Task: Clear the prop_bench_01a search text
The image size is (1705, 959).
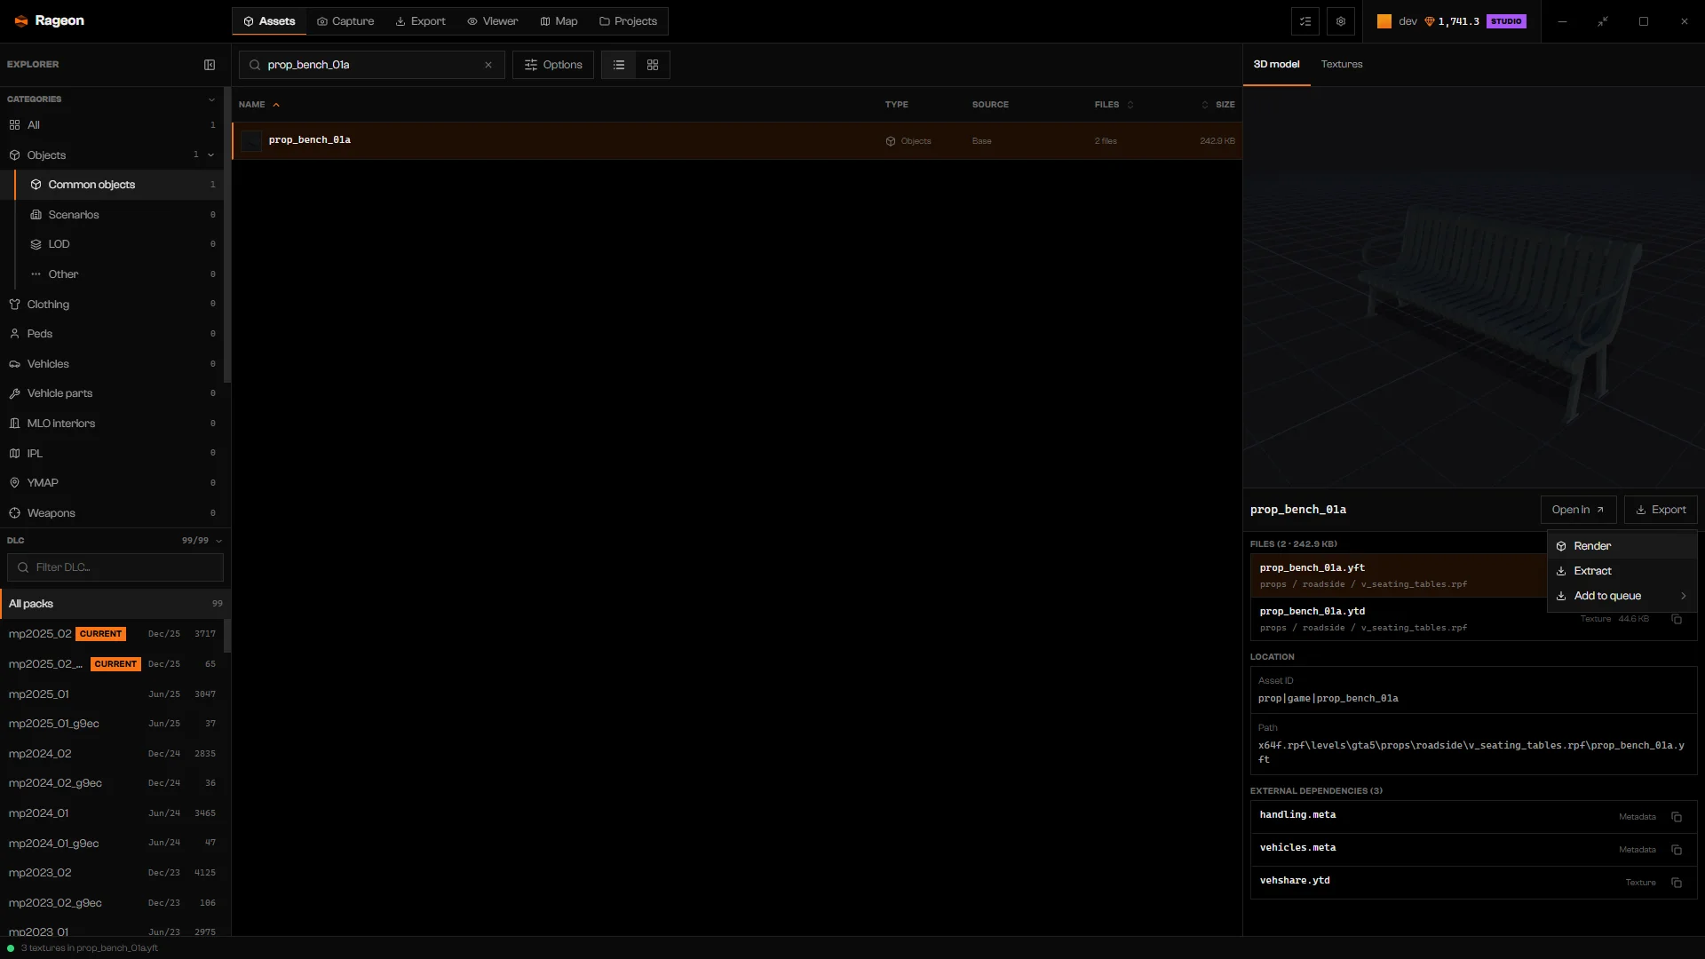Action: (488, 65)
